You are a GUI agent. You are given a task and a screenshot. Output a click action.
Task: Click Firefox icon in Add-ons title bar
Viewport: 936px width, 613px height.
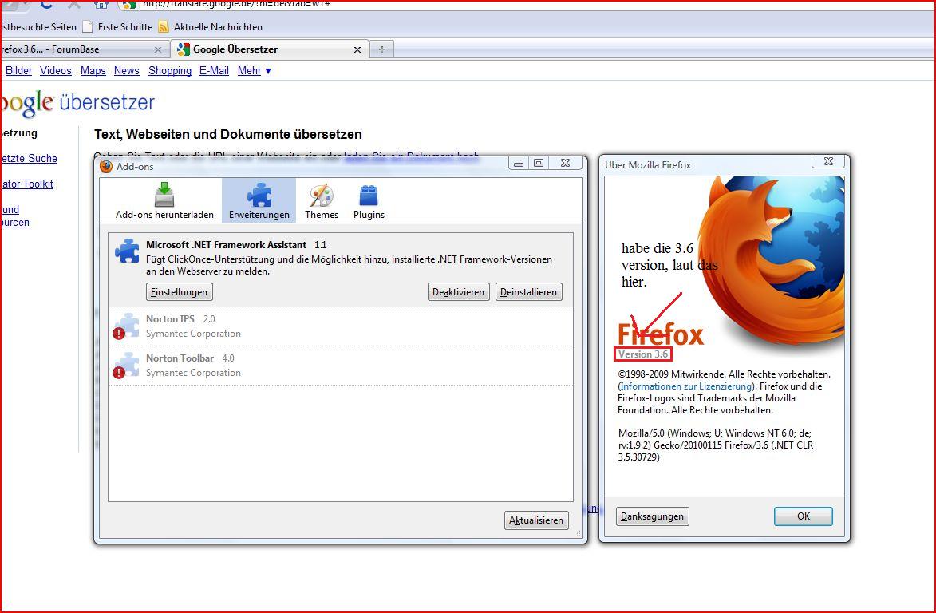106,167
